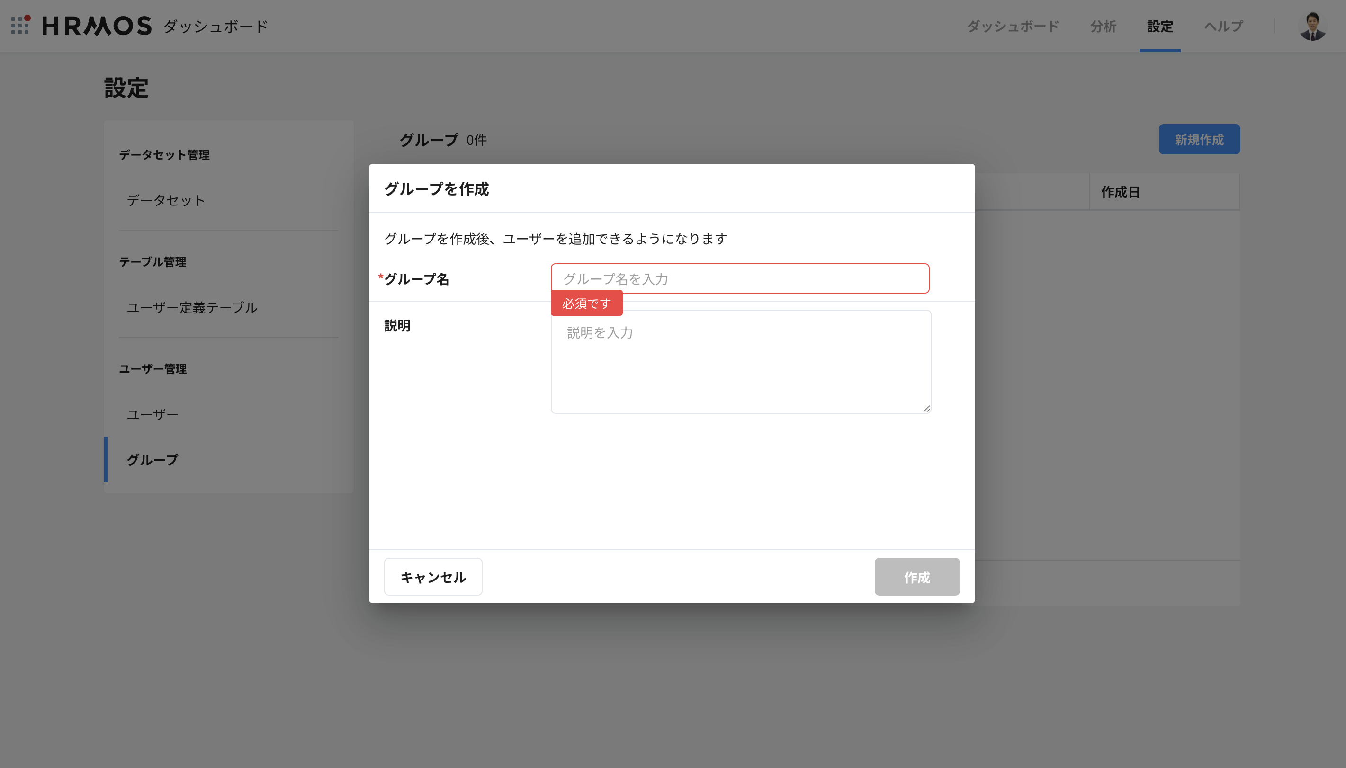Viewport: 1346px width, 768px height.
Task: Click the 作成日 column header
Action: 1120,192
